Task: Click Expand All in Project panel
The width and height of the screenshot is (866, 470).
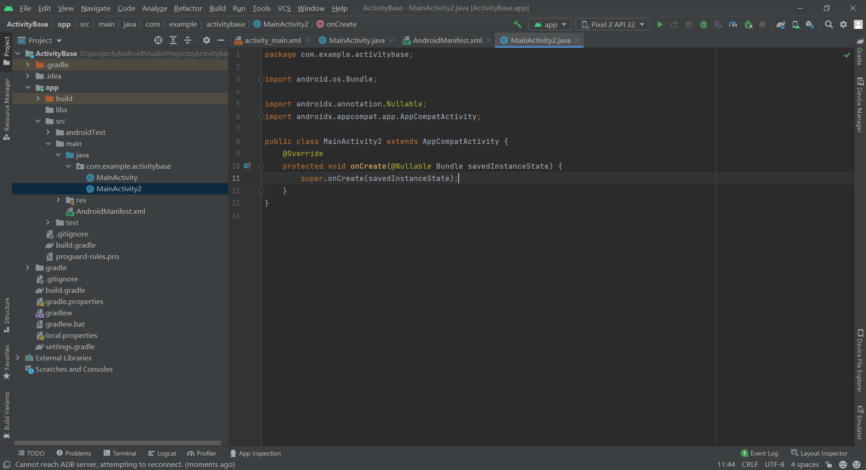Action: 173,40
